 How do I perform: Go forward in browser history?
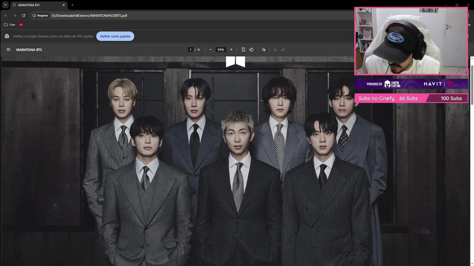[x=15, y=16]
